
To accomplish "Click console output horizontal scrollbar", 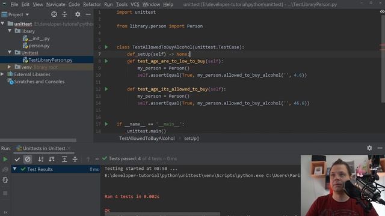I will coord(162,214).
